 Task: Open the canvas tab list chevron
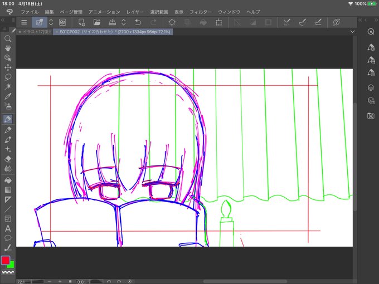click(352, 32)
